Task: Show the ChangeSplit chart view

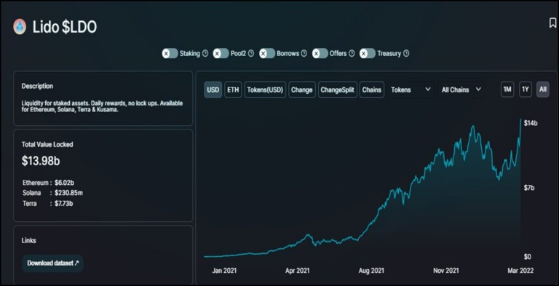Action: [x=337, y=90]
